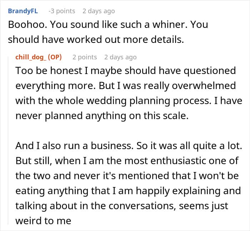Open BrandyFL's user profile
Screen dimensions: 250x231
point(23,11)
